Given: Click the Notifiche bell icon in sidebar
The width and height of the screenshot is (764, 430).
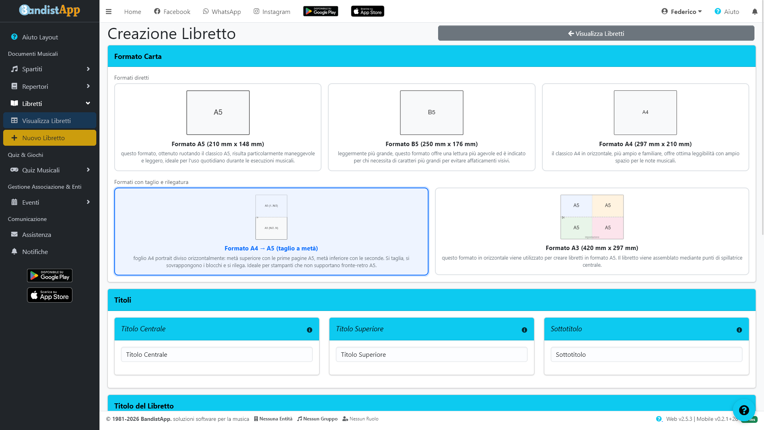Looking at the screenshot, I should click(14, 251).
